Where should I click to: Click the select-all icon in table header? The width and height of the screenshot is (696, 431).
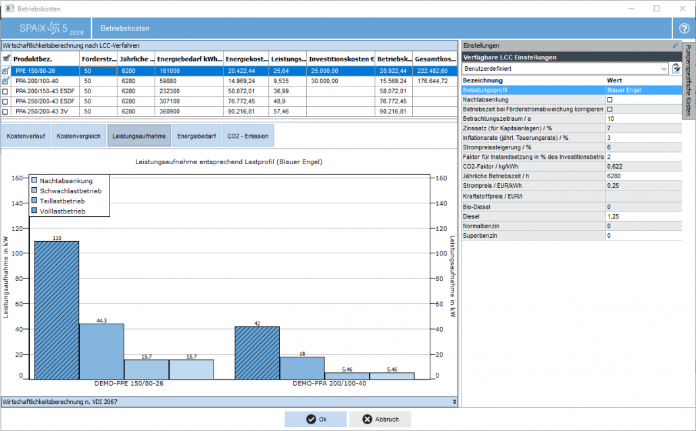coord(6,59)
